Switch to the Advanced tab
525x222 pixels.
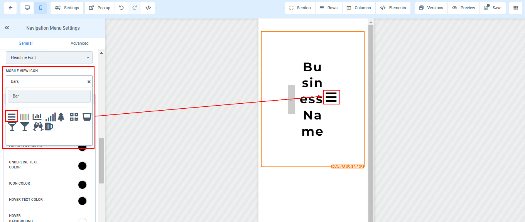pos(79,43)
